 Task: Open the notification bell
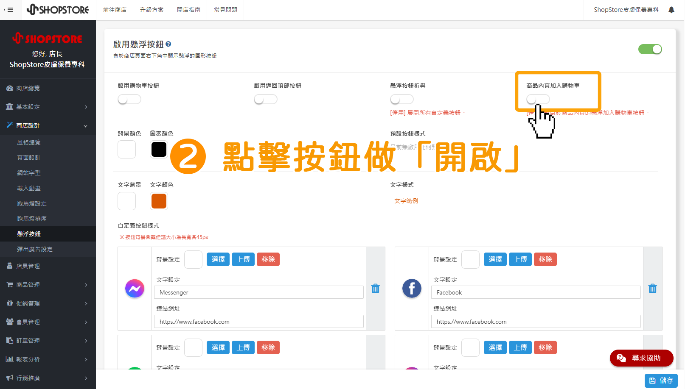(671, 10)
